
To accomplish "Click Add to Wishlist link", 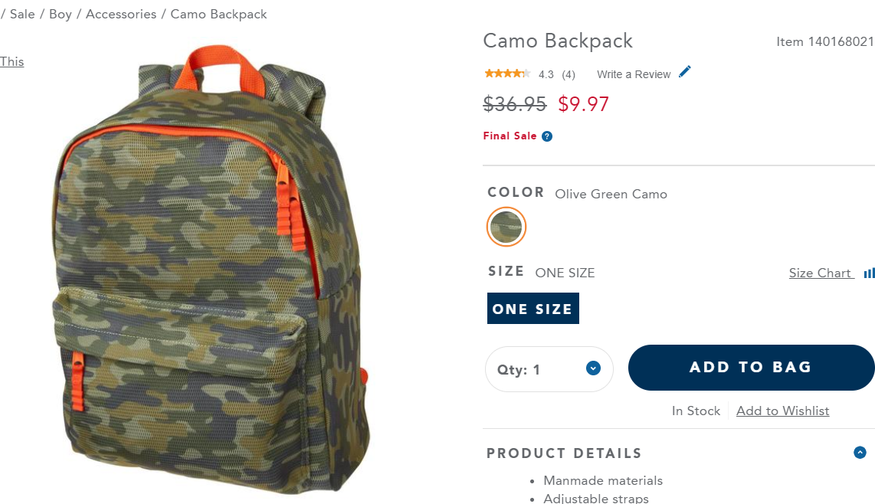I will point(782,411).
